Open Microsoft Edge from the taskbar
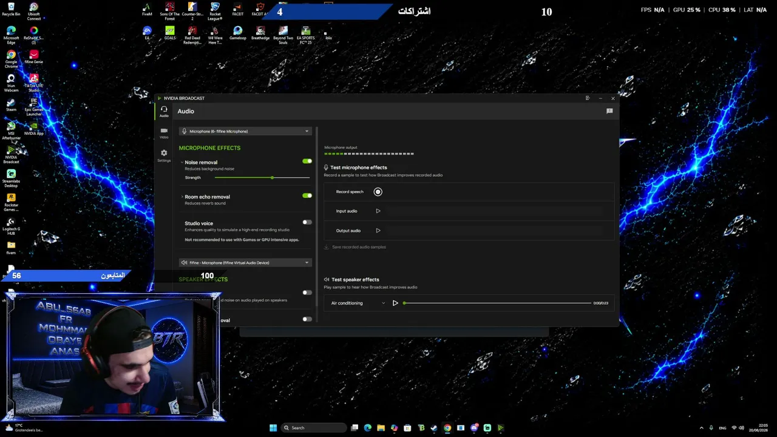Viewport: 777px width, 437px height. (x=368, y=428)
